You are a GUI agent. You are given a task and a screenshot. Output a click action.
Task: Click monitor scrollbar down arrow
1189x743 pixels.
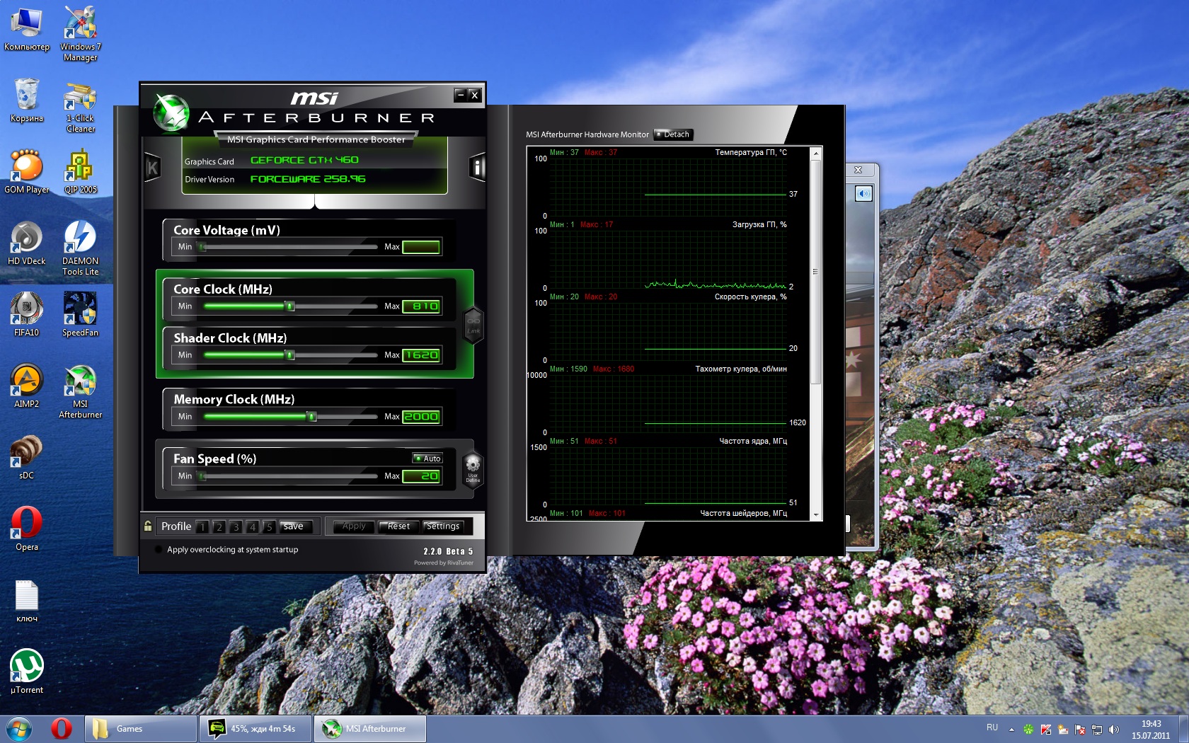click(816, 515)
